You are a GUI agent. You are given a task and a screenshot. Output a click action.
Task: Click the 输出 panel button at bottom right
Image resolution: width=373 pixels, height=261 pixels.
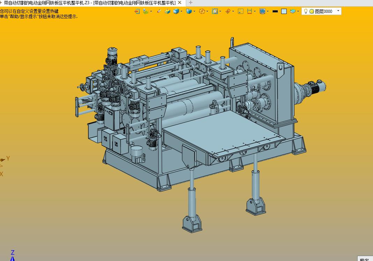coord(365,259)
